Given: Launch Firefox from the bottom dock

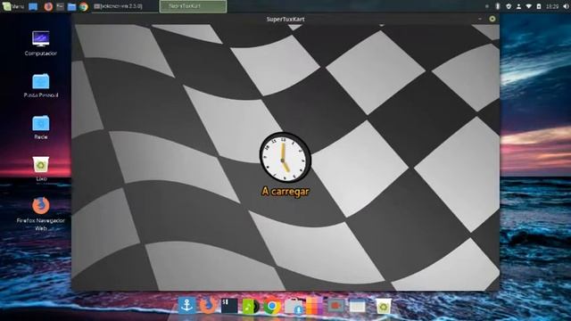Looking at the screenshot, I should pyautogui.click(x=208, y=305).
